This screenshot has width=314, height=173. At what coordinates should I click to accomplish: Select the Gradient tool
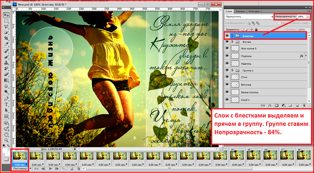pyautogui.click(x=7, y=80)
